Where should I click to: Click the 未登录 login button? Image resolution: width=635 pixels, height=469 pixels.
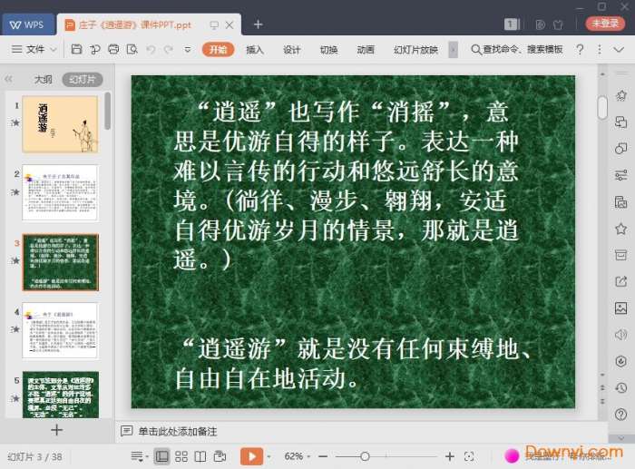[605, 24]
